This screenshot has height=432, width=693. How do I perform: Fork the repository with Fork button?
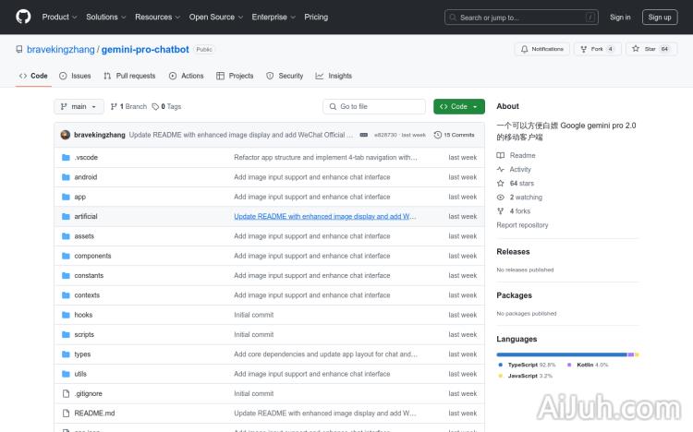click(x=597, y=49)
